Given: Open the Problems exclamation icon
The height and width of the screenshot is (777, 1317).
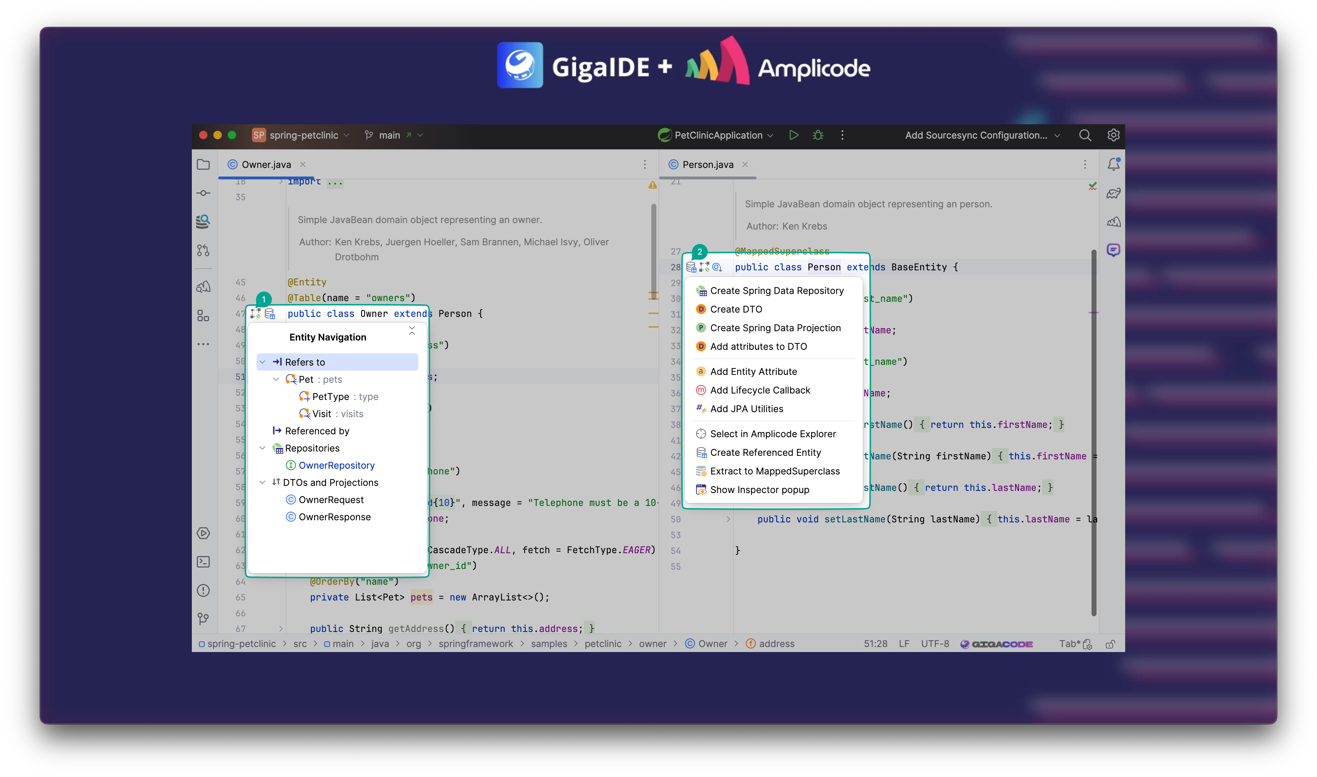Looking at the screenshot, I should pyautogui.click(x=203, y=590).
